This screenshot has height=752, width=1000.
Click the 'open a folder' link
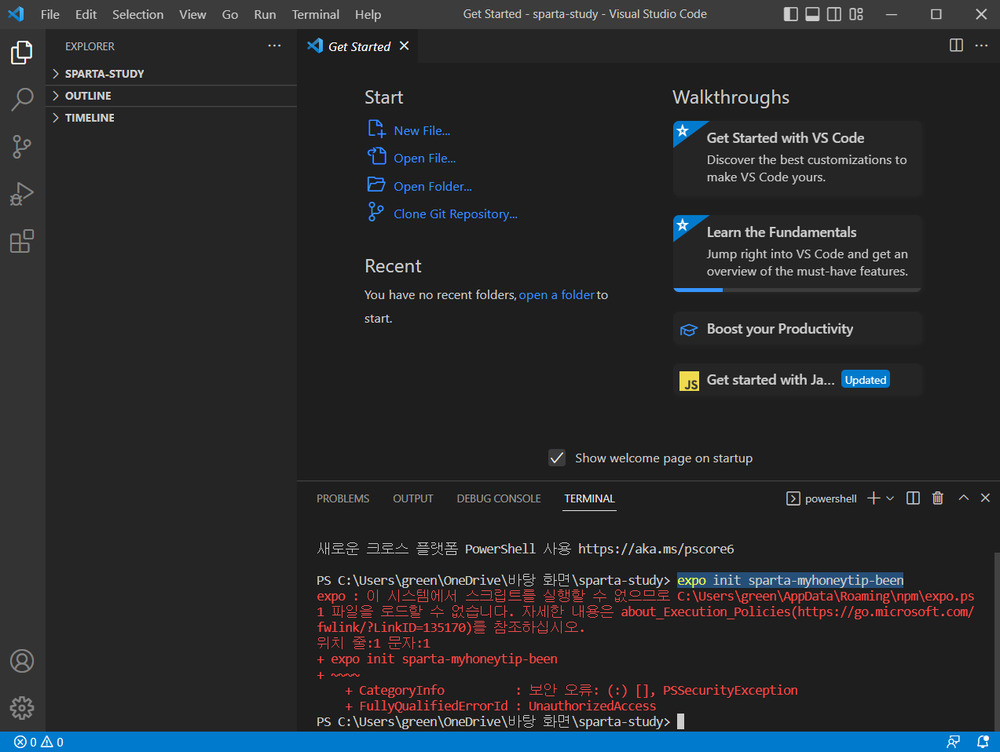pos(556,295)
